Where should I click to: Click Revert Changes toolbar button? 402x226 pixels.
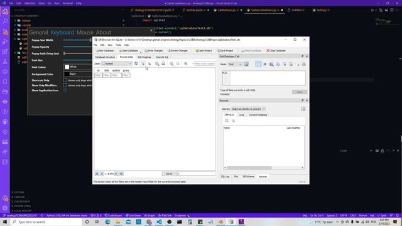178,51
